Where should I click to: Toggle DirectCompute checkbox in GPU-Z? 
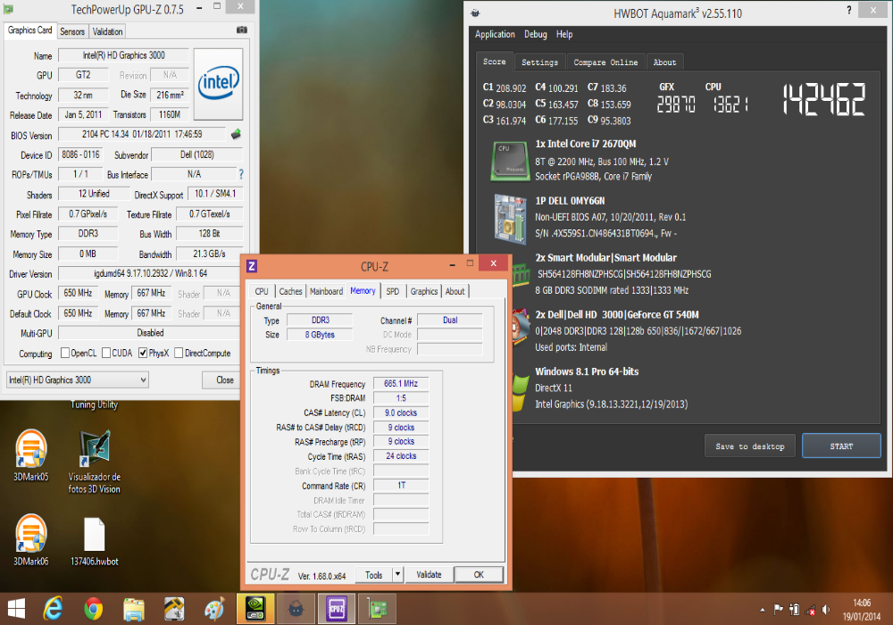tap(179, 353)
